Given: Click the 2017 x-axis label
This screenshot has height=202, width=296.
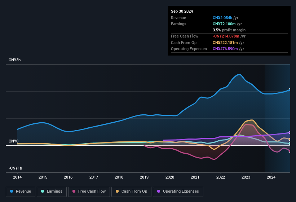Looking at the screenshot, I should coord(94,177).
